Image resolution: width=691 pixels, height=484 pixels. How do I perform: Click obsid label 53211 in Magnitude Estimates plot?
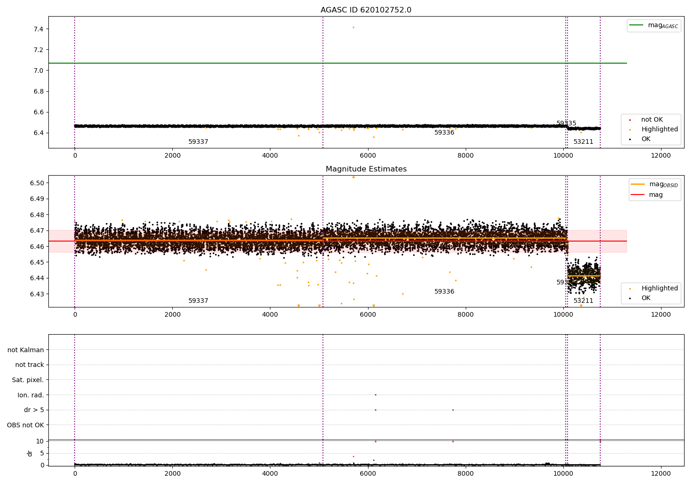[x=583, y=301]
